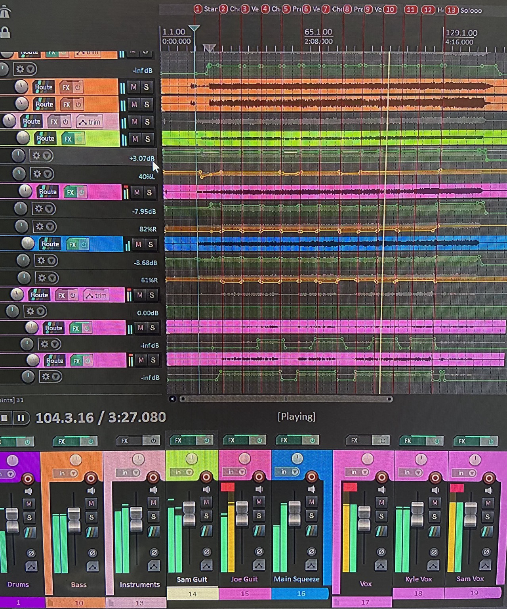Click the pan knob on Main Squeeze strip
The height and width of the screenshot is (609, 507).
297,459
